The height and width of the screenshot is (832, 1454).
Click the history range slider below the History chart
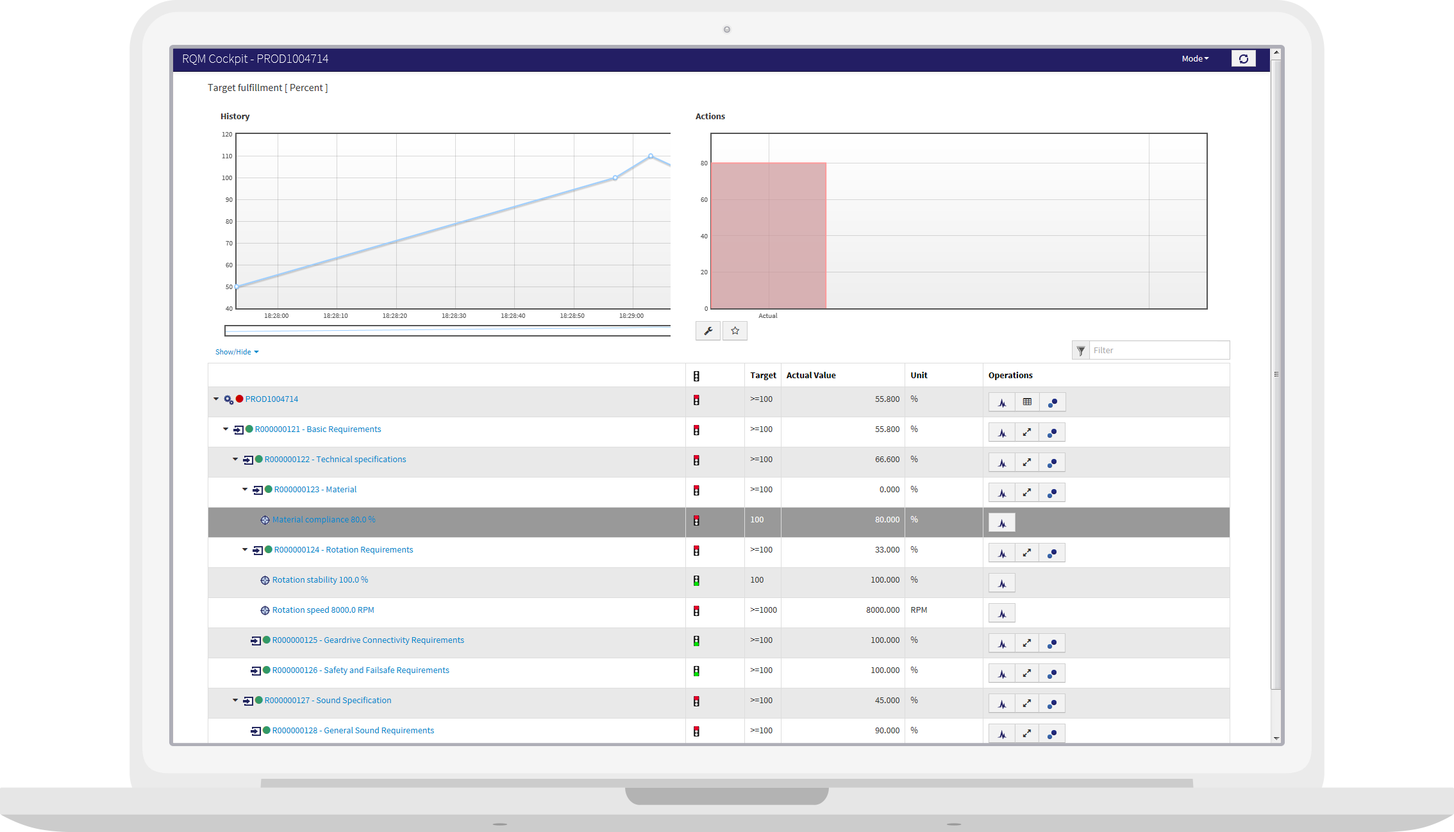coord(447,330)
